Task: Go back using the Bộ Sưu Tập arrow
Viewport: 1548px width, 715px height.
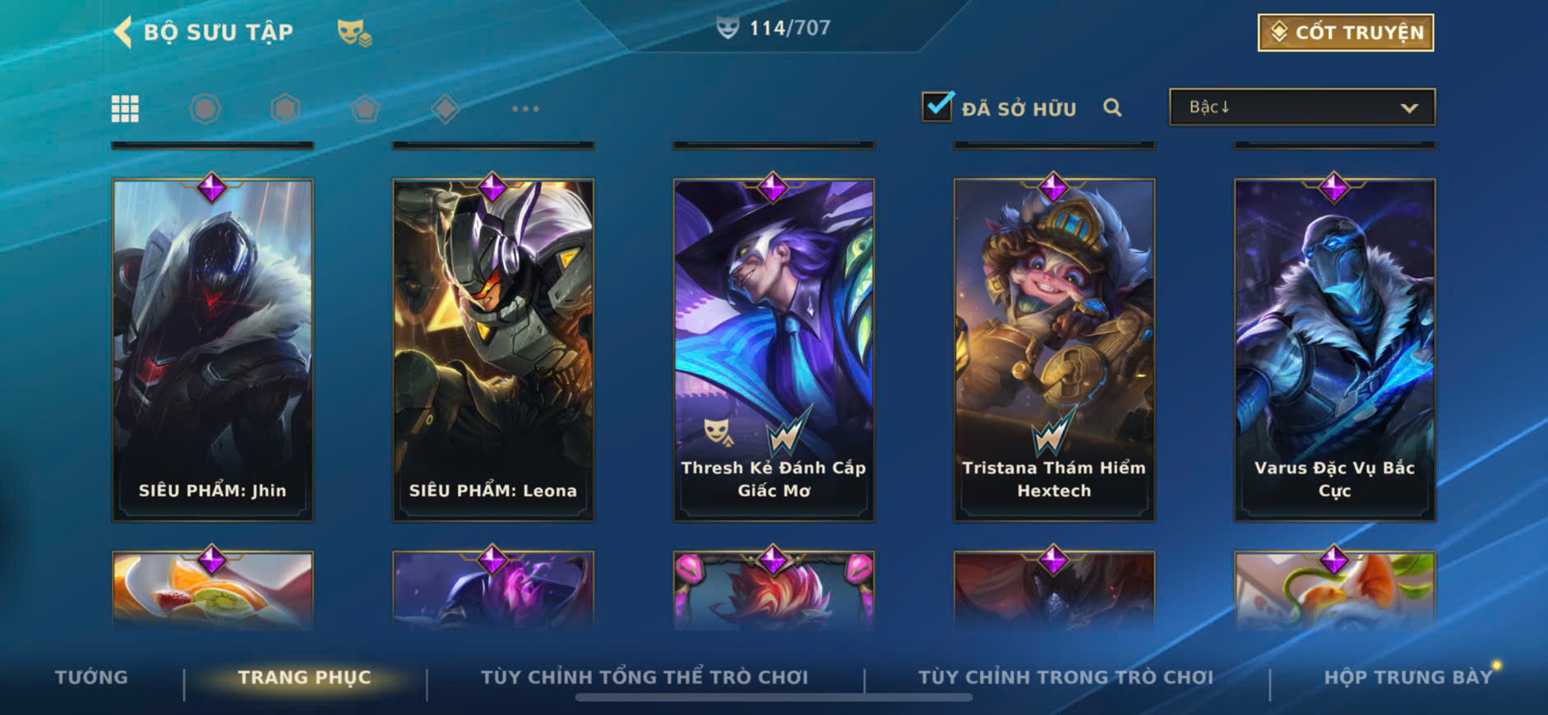Action: coord(123,32)
